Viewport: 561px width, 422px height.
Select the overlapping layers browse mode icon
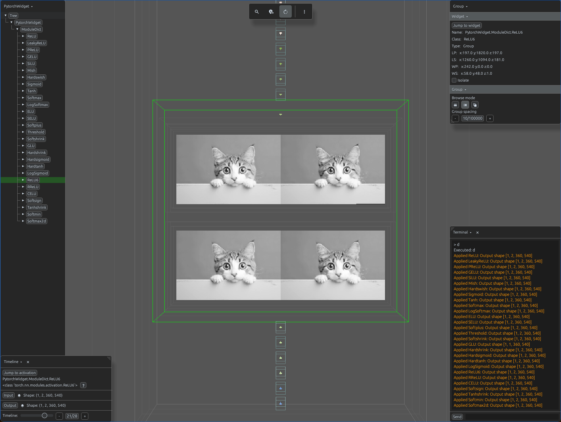pos(475,105)
